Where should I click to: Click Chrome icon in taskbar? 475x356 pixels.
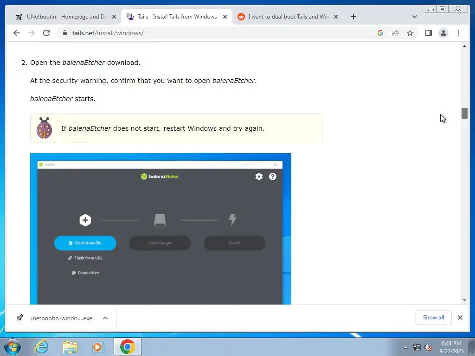pos(127,347)
